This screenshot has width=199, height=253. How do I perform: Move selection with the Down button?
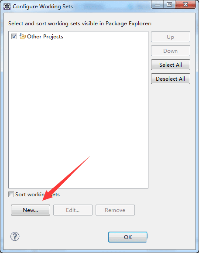pyautogui.click(x=171, y=51)
